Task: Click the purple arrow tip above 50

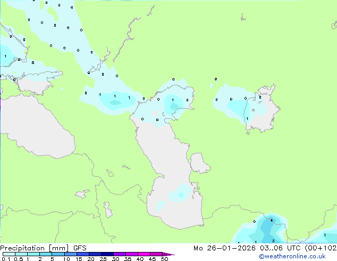Action: 168,254
